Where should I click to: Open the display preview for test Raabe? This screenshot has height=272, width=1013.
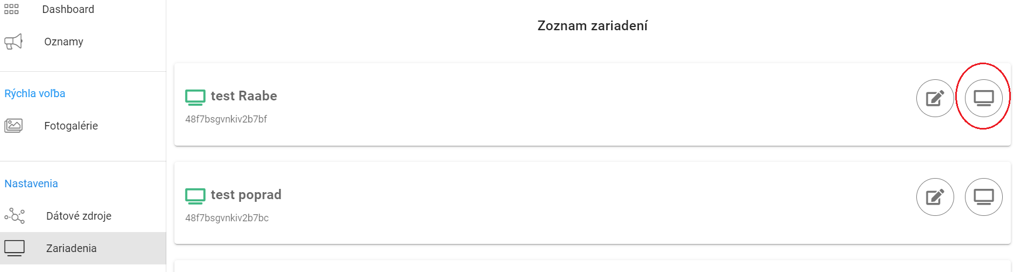click(983, 98)
